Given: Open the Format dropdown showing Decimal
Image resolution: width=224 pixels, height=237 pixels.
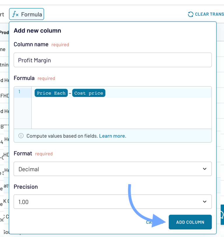Looking at the screenshot, I should pos(113,169).
